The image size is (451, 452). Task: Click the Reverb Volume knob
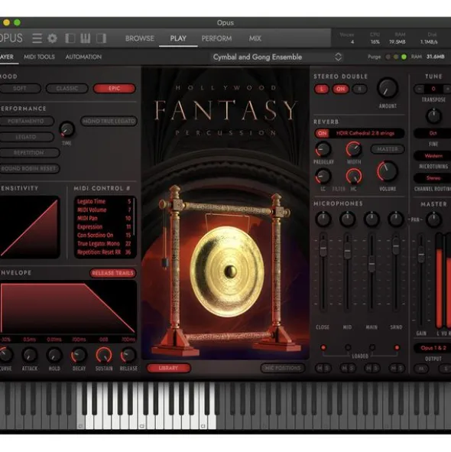(388, 171)
